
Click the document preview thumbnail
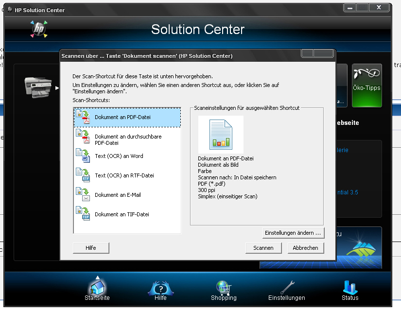click(221, 135)
